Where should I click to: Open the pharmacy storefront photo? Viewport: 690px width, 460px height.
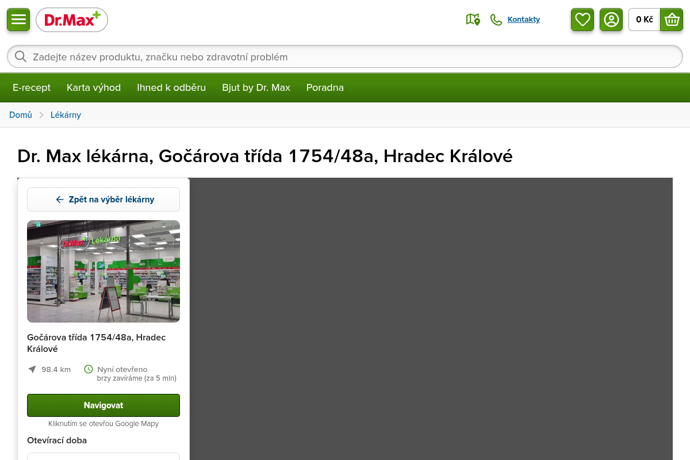point(103,271)
